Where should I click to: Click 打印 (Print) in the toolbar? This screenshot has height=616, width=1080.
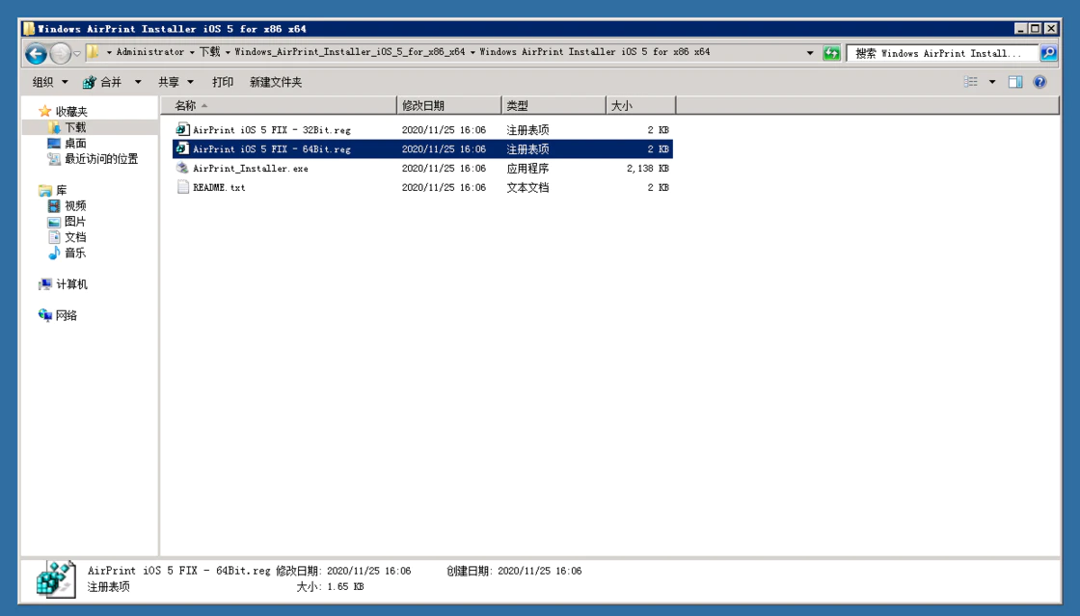click(x=223, y=83)
